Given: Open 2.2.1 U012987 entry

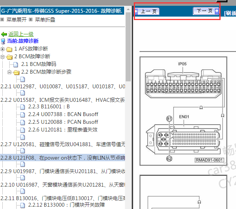Looking at the screenshot, I should [x=62, y=86].
